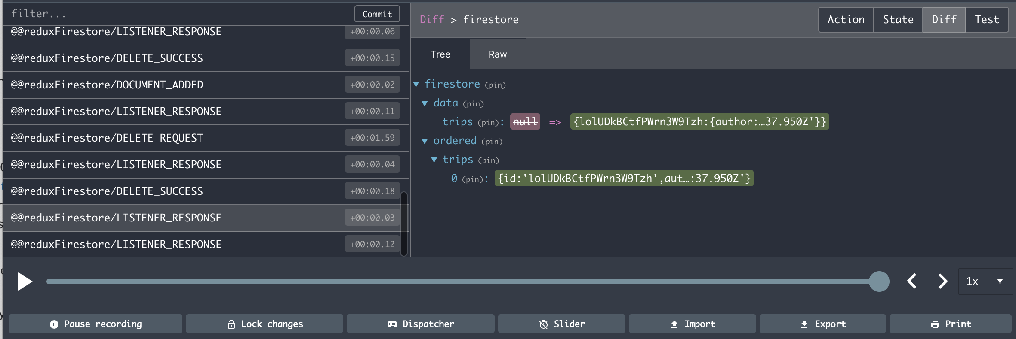Click the struck-through null value

(525, 122)
